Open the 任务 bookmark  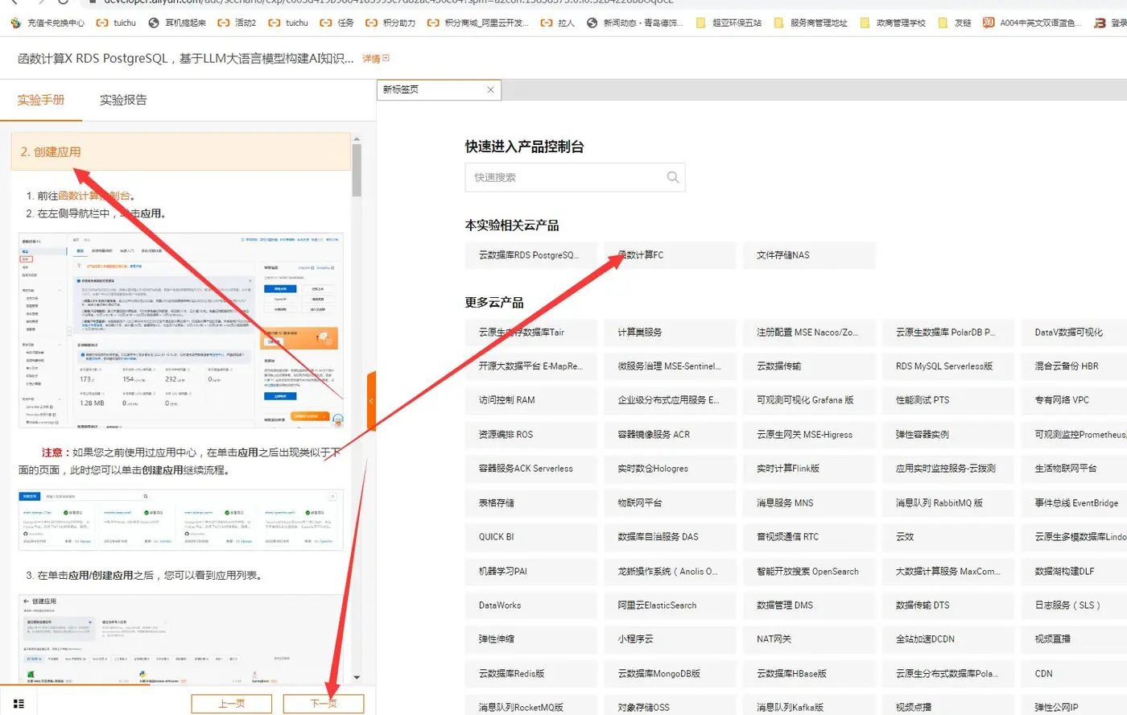(337, 23)
